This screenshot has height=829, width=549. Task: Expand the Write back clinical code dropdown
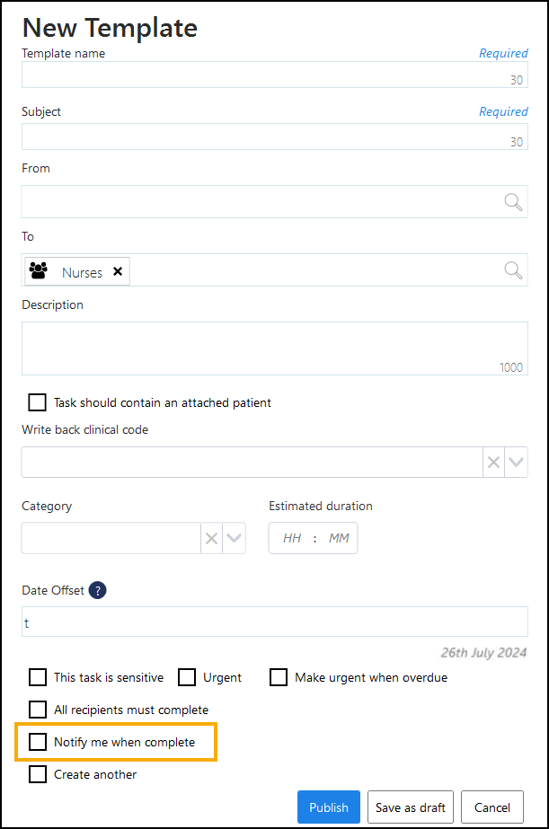(516, 463)
